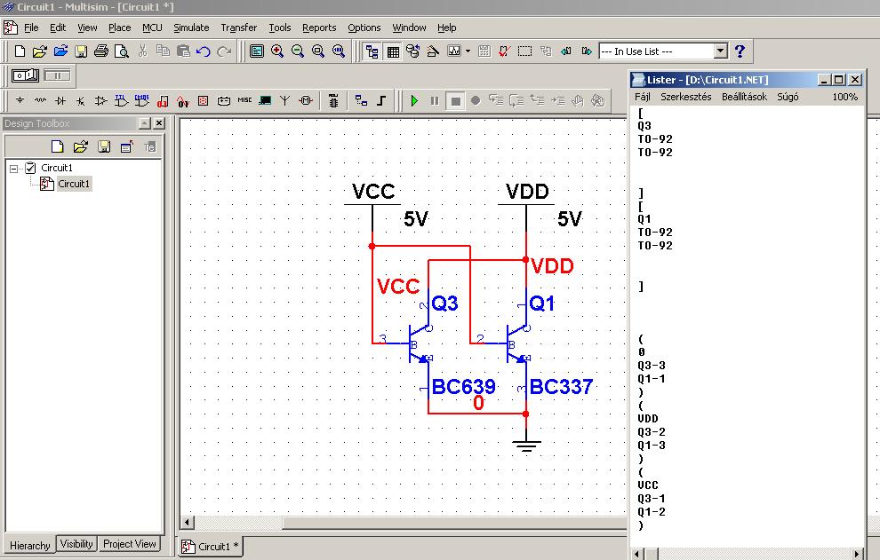Place an Analog op-amp component
This screenshot has width=880, height=560.
(x=101, y=101)
